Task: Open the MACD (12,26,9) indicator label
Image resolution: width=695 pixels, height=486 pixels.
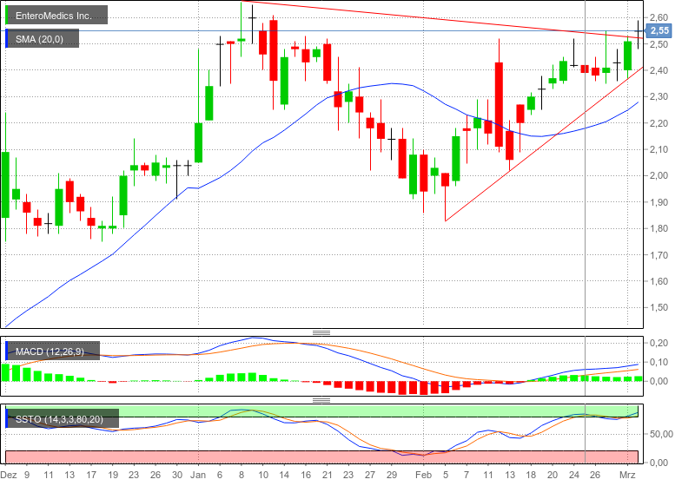Action: point(54,351)
